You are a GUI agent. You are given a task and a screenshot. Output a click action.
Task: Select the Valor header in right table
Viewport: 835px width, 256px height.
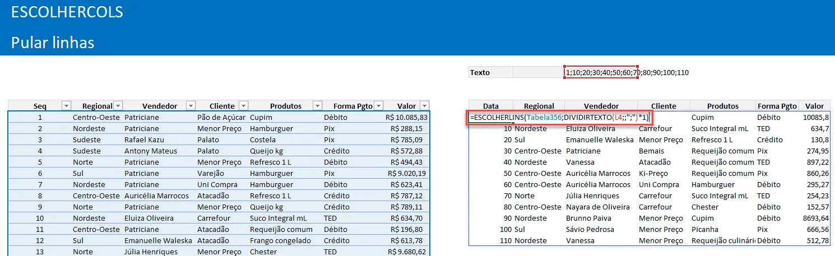814,106
